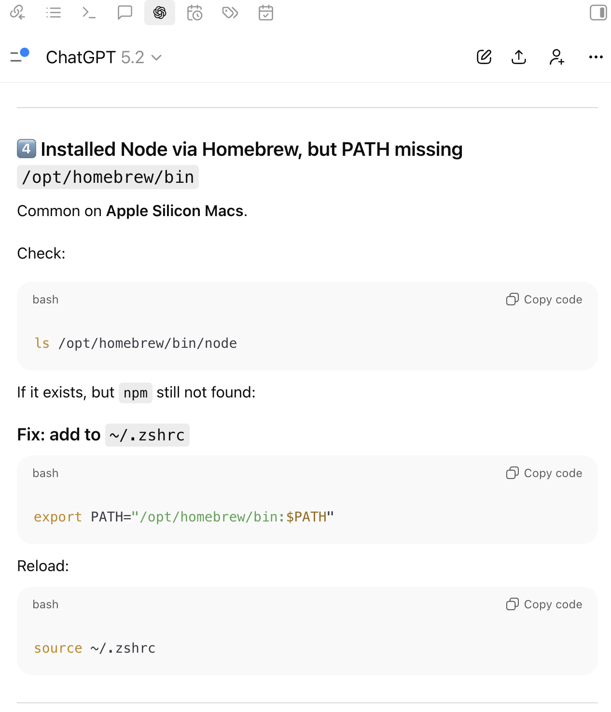This screenshot has height=712, width=611.
Task: Click the /opt/homebrew/bin inline code heading
Action: point(108,178)
